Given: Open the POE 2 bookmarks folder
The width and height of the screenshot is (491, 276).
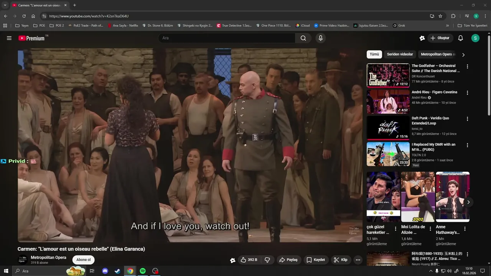Looking at the screenshot, I should click(x=56, y=26).
